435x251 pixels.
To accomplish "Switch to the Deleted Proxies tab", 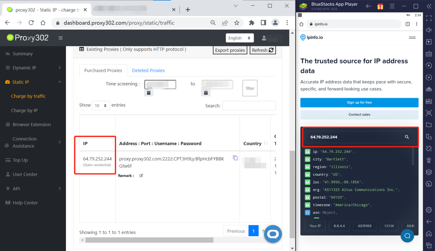I will click(x=148, y=70).
